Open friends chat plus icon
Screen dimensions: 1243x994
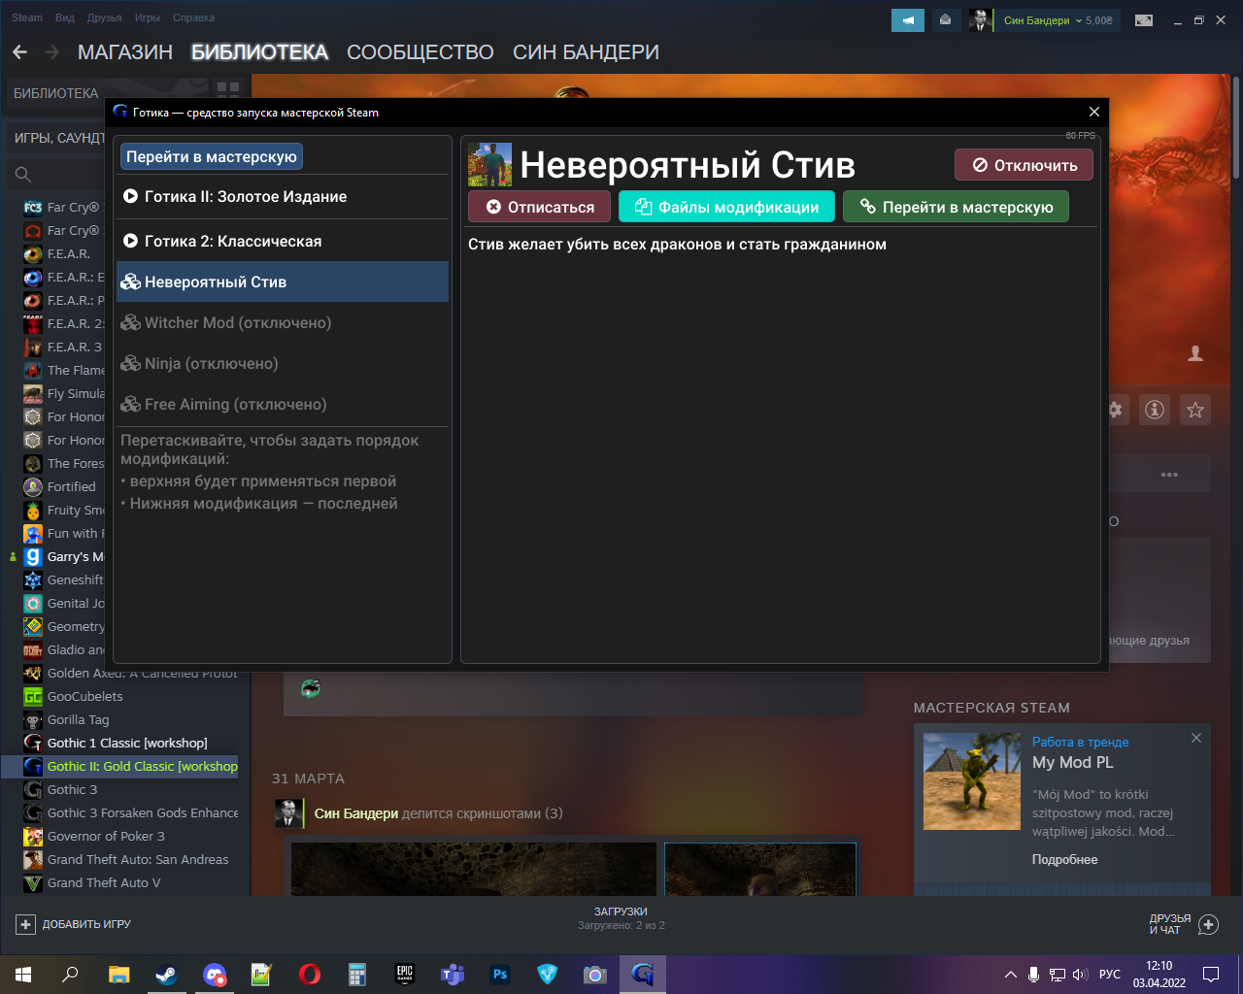pos(1209,925)
